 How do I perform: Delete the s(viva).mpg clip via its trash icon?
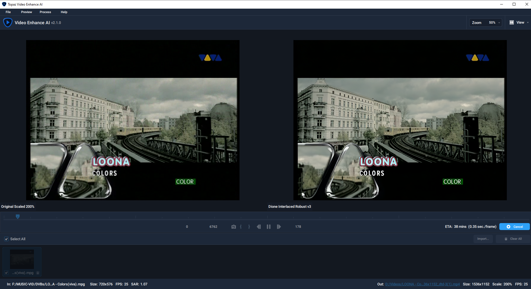(38, 273)
